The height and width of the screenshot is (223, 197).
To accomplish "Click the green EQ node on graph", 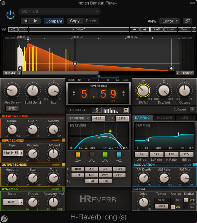I will 110,131.
